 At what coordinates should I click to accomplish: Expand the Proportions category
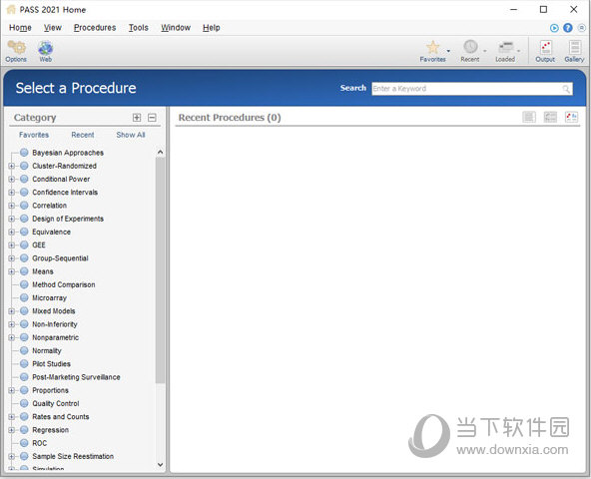12,390
